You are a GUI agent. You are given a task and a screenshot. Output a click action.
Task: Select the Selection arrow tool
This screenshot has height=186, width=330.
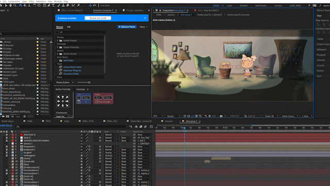pyautogui.click(x=6, y=6)
